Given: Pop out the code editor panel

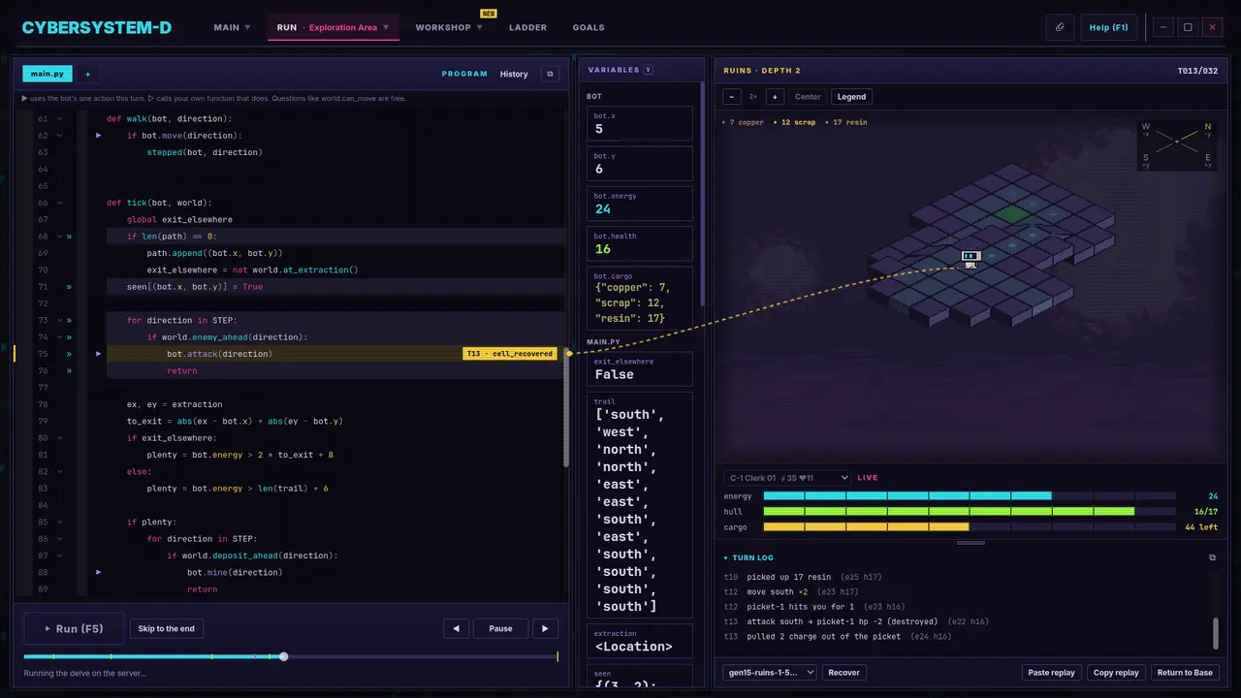Looking at the screenshot, I should pos(550,74).
